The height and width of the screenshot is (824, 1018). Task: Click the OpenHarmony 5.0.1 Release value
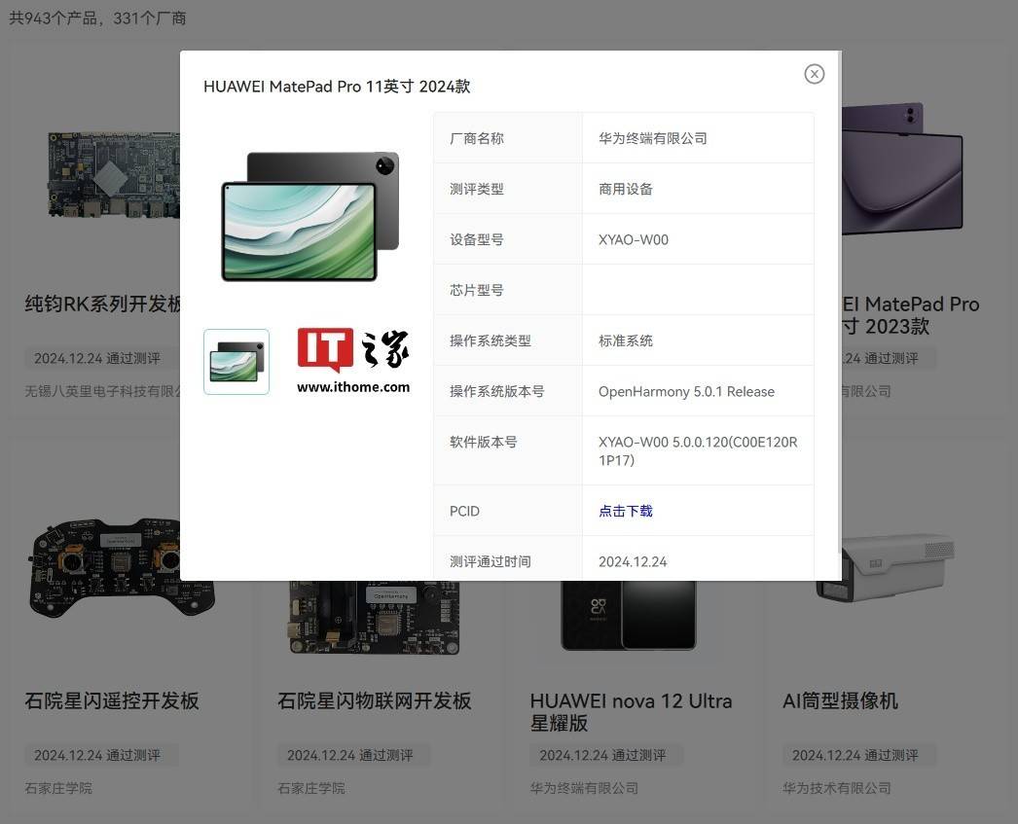(x=686, y=391)
